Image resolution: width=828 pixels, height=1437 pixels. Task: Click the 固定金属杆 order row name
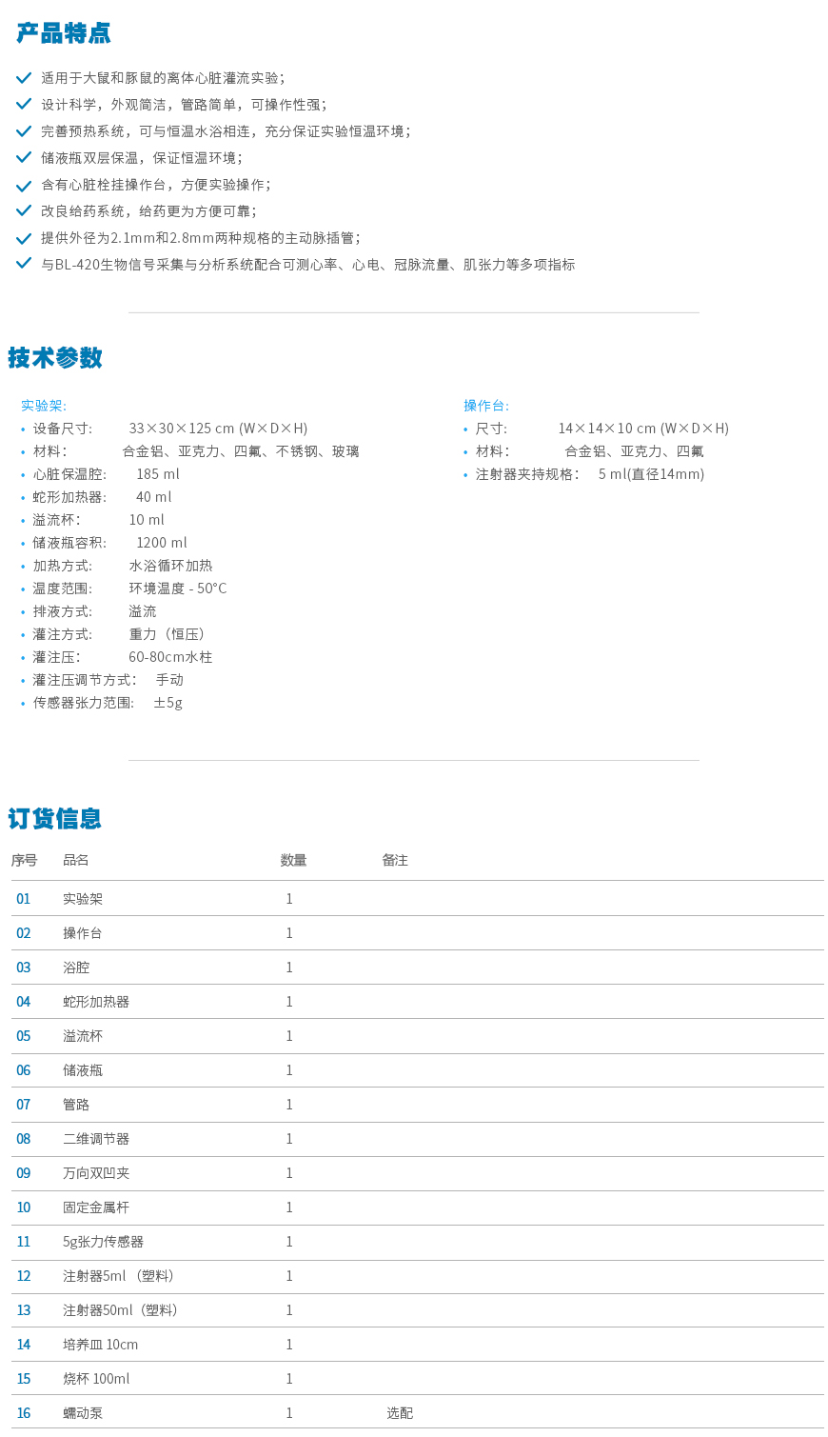click(96, 1207)
